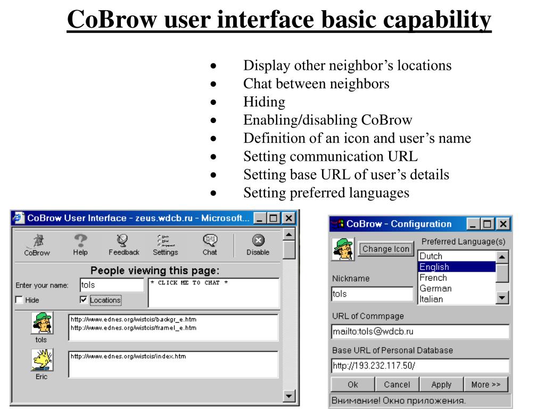Click the backgr_e.htm location URL
The height and width of the screenshot is (409, 545).
click(x=134, y=320)
